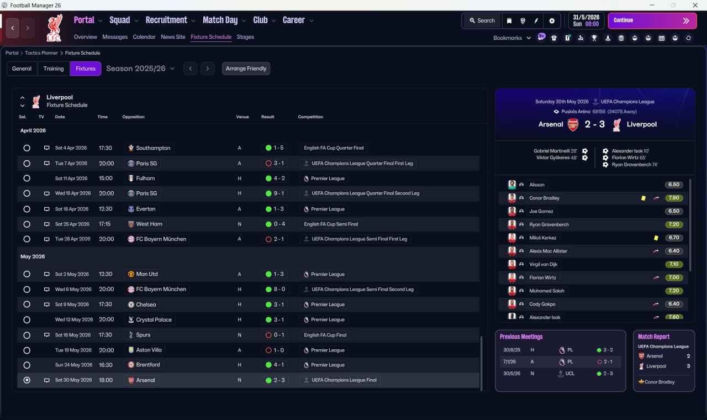Select the Chelsea fixture radio button
Screen dimensions: 707x420
27,305
